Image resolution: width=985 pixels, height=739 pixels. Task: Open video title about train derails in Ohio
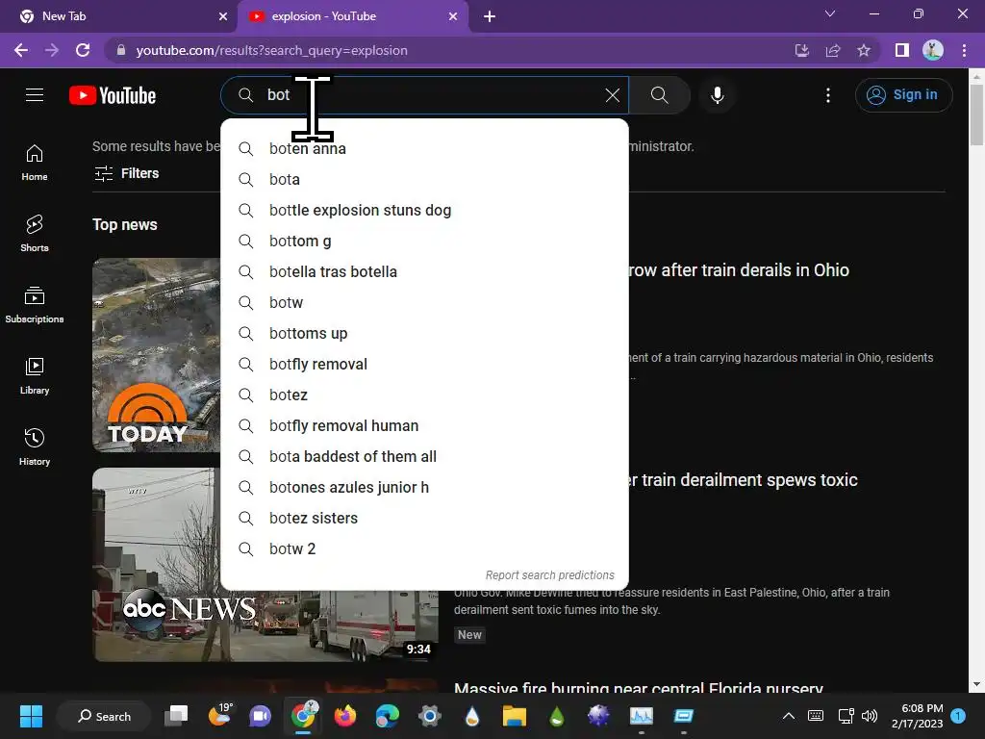click(x=740, y=270)
